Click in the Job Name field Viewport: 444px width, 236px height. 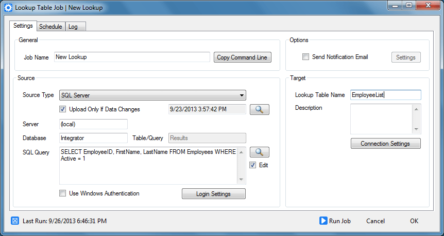pyautogui.click(x=132, y=57)
